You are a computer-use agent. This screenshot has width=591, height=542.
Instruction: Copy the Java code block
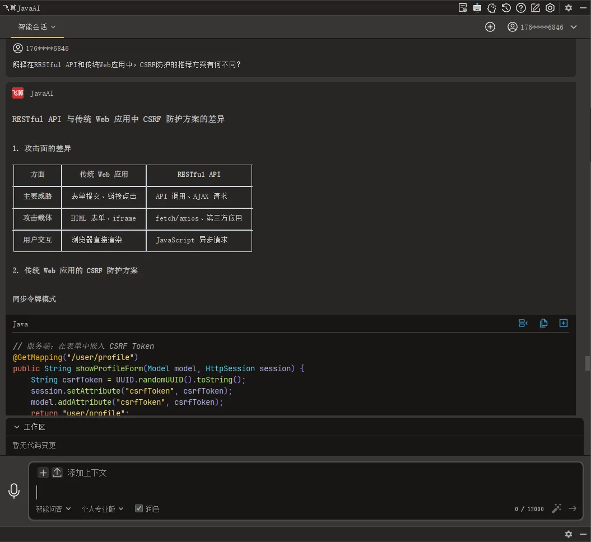click(x=543, y=323)
